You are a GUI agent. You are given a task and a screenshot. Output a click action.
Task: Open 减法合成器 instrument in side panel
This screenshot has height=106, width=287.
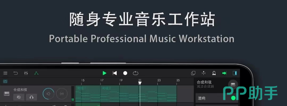click(x=205, y=86)
